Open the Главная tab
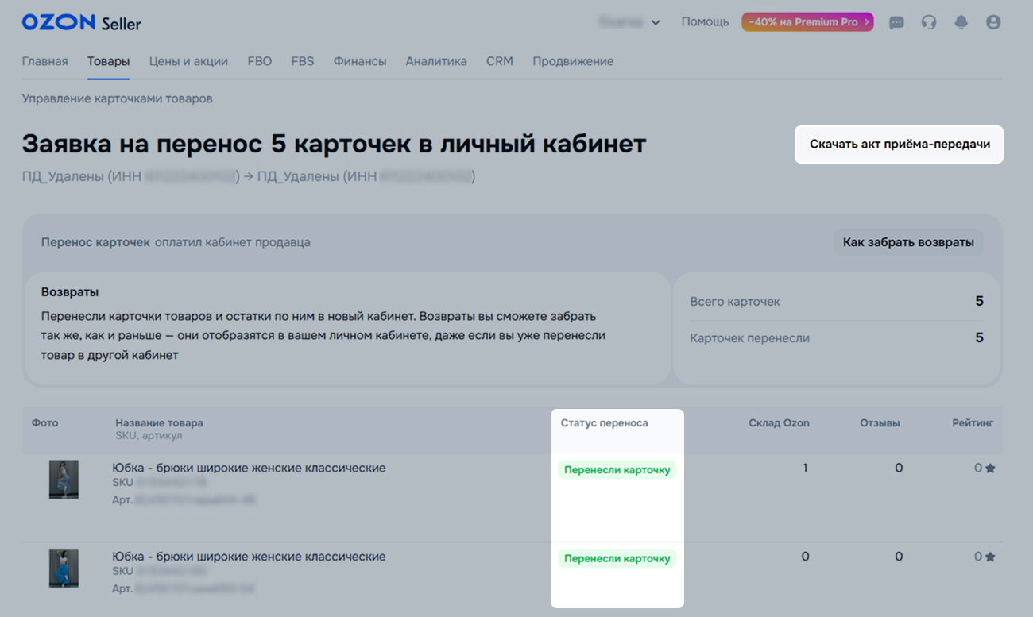Viewport: 1033px width, 617px height. click(x=44, y=61)
